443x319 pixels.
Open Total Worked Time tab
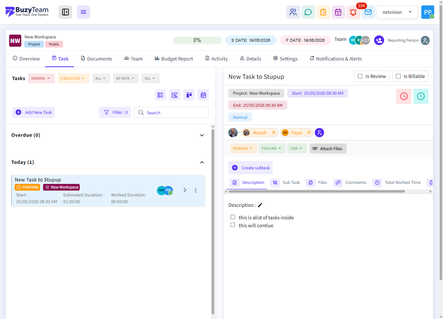397,183
